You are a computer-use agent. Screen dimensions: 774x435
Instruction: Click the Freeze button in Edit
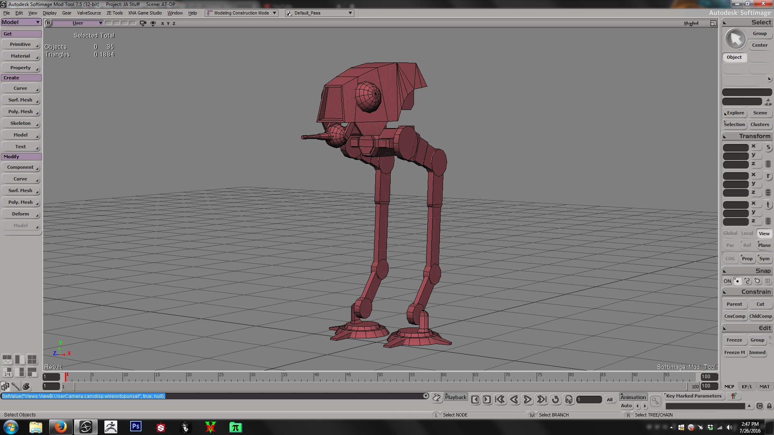pos(734,340)
